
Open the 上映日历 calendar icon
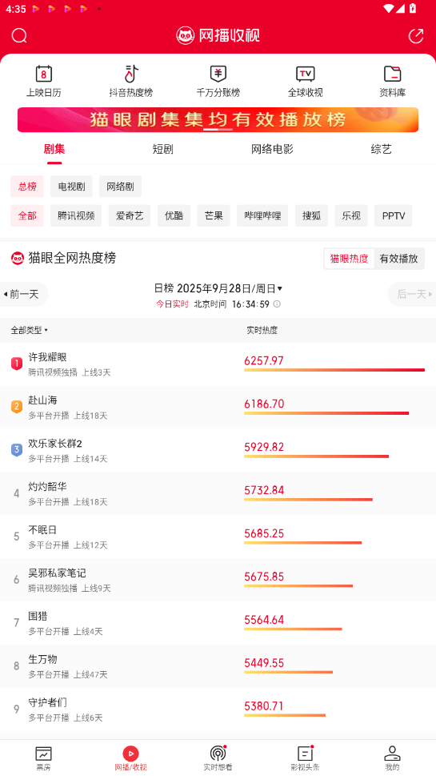[x=44, y=74]
